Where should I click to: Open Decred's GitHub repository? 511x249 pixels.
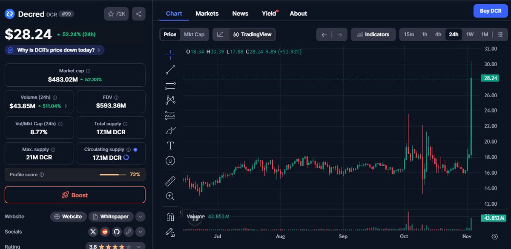(116, 232)
